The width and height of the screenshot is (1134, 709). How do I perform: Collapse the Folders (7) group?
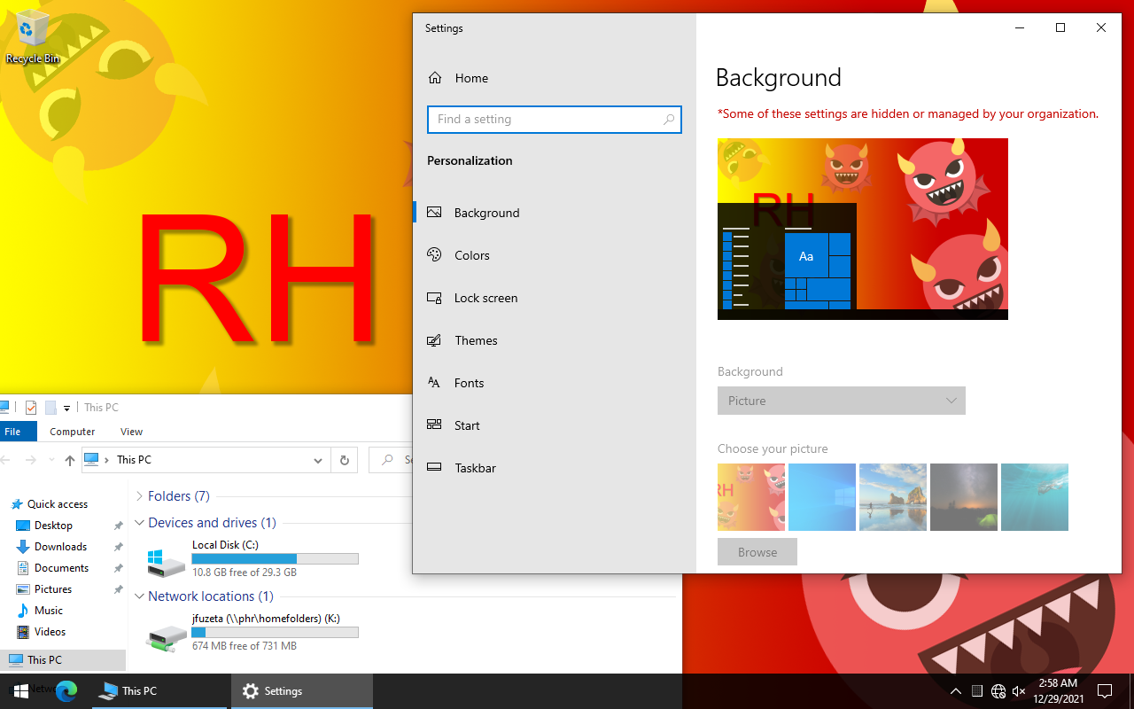click(139, 496)
